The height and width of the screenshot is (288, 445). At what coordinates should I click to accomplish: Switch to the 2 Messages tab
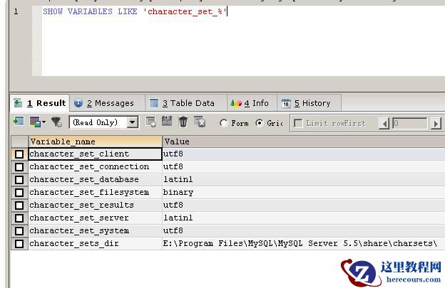coord(107,103)
